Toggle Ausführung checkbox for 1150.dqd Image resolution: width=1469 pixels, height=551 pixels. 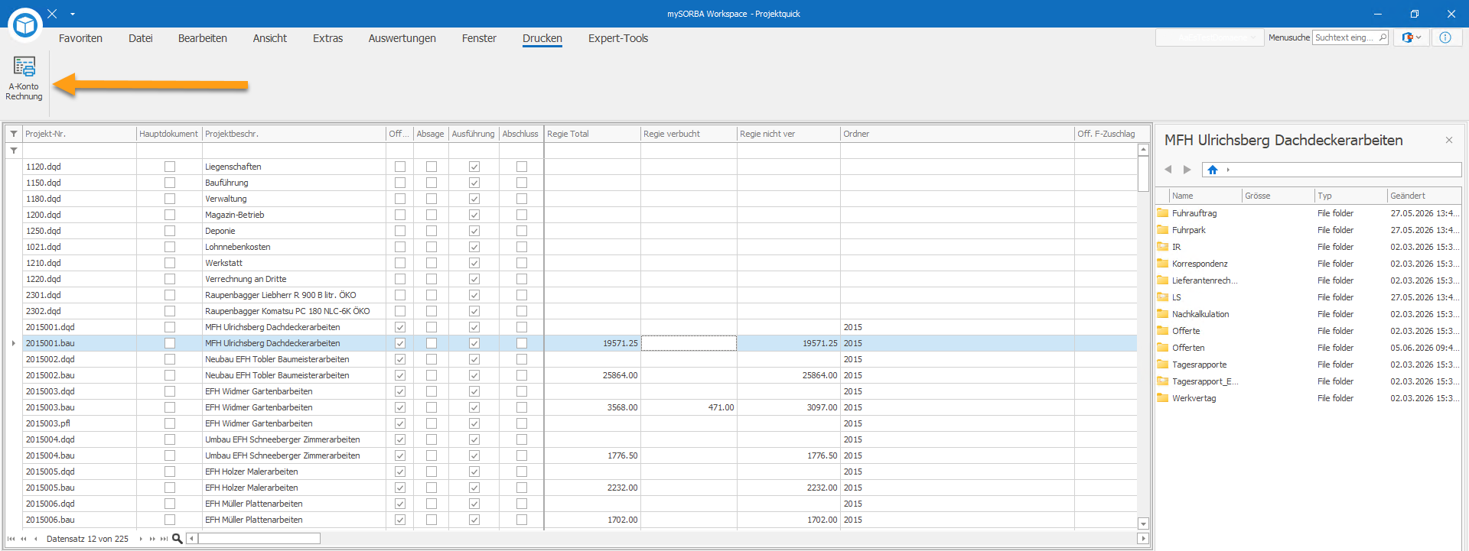(474, 183)
